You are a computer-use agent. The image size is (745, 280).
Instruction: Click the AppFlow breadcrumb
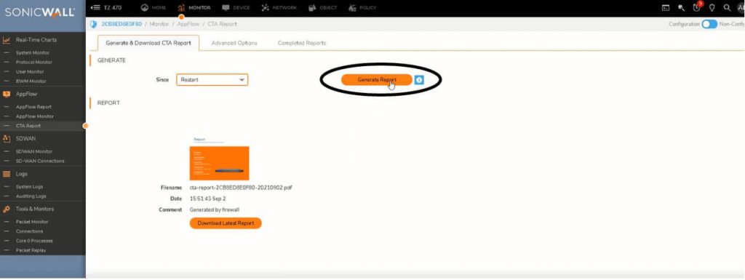tap(188, 24)
